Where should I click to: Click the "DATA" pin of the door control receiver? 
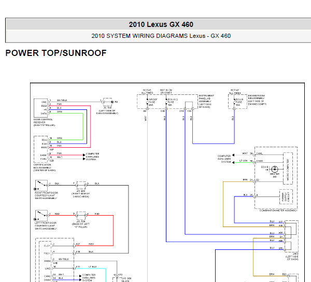[x=44, y=114]
